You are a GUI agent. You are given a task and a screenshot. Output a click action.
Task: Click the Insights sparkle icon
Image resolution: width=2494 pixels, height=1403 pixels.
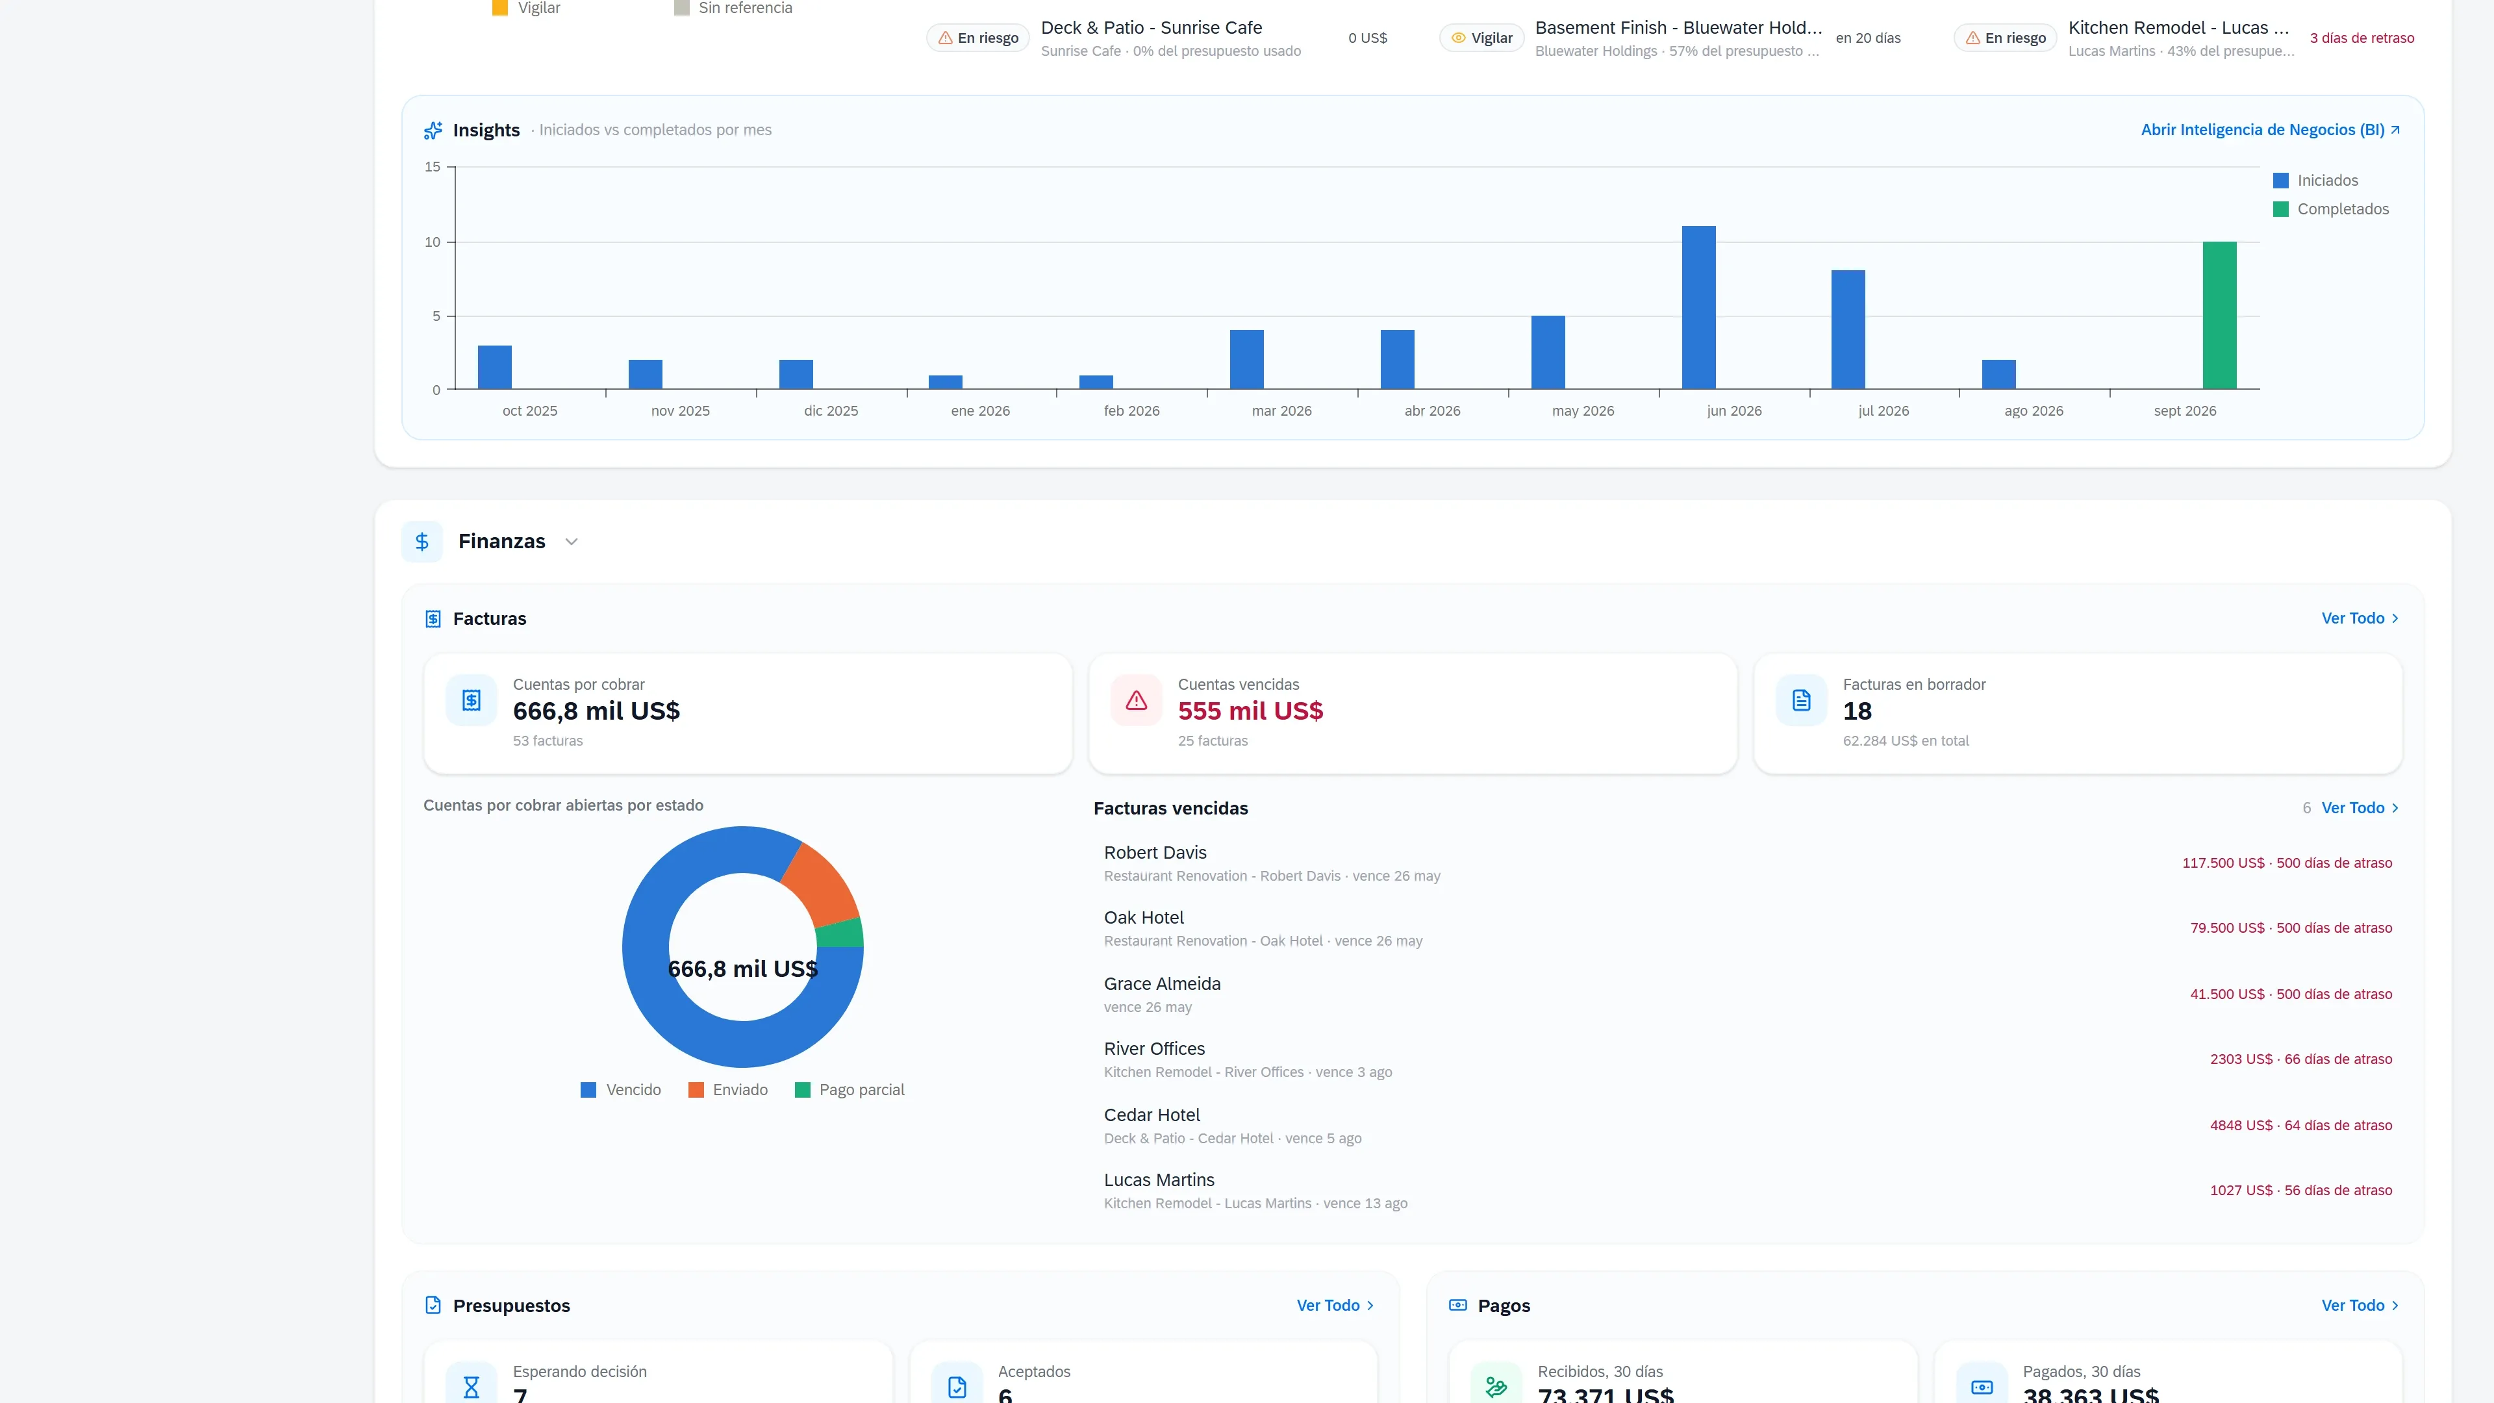433,130
